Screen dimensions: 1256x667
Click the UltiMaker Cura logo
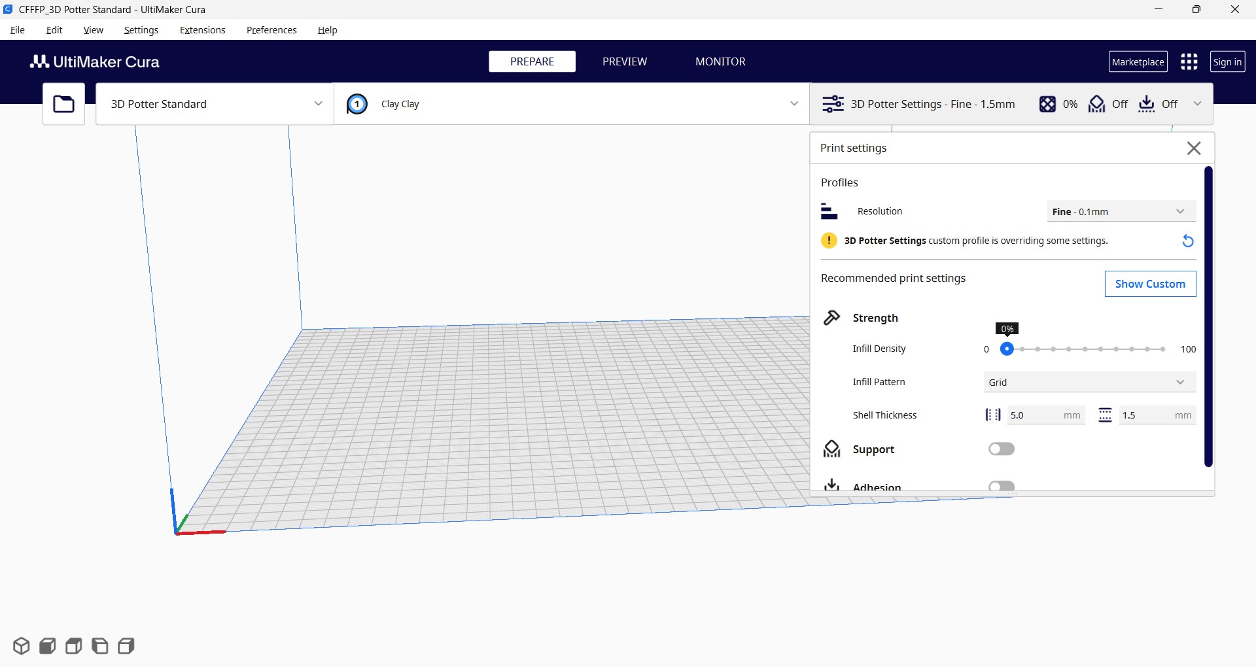tap(95, 61)
